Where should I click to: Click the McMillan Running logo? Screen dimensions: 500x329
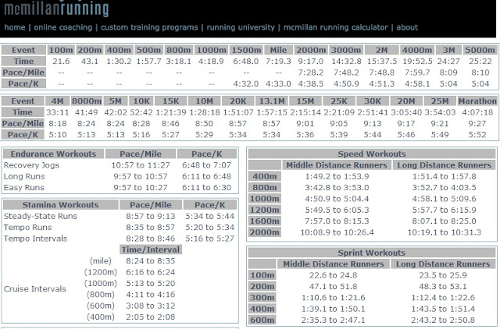click(x=56, y=9)
